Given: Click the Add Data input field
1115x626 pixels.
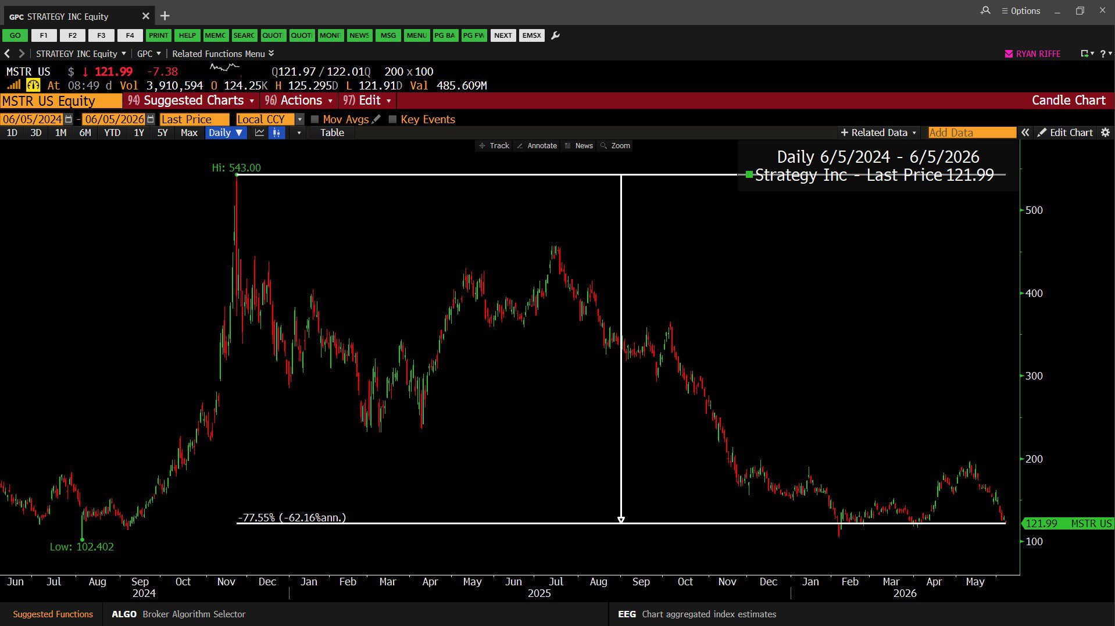Looking at the screenshot, I should (x=972, y=133).
